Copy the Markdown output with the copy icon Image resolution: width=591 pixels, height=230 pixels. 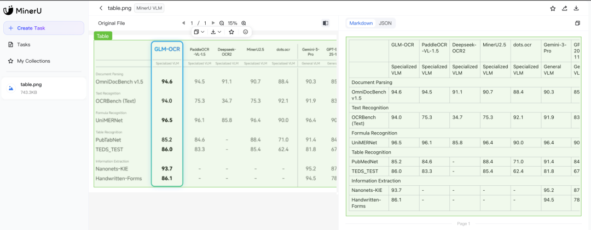click(x=577, y=23)
